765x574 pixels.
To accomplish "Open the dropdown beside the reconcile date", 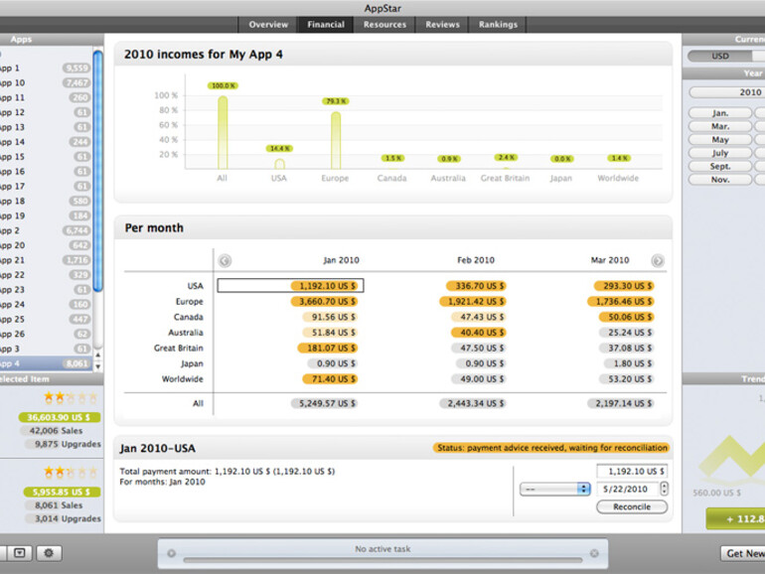I will 555,489.
